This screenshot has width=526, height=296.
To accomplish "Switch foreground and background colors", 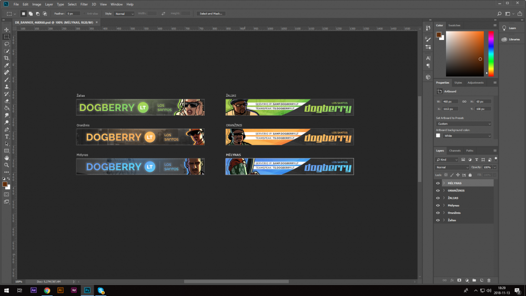I will coord(8,179).
